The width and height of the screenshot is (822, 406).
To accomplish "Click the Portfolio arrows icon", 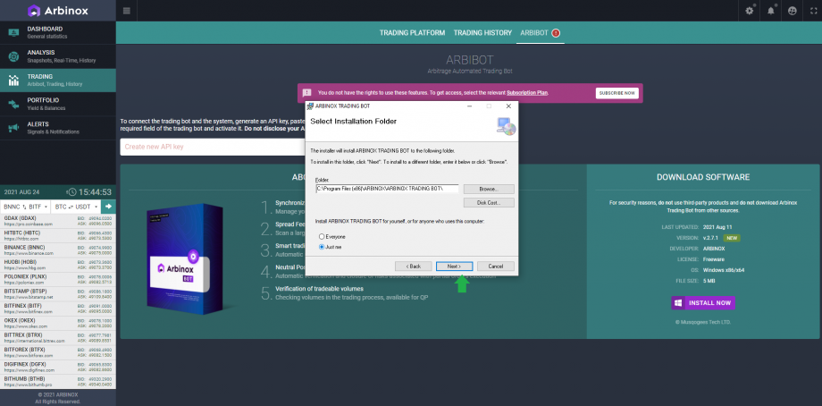I will click(x=13, y=104).
